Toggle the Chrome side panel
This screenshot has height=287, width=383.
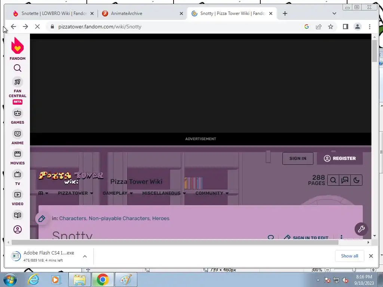tap(345, 27)
